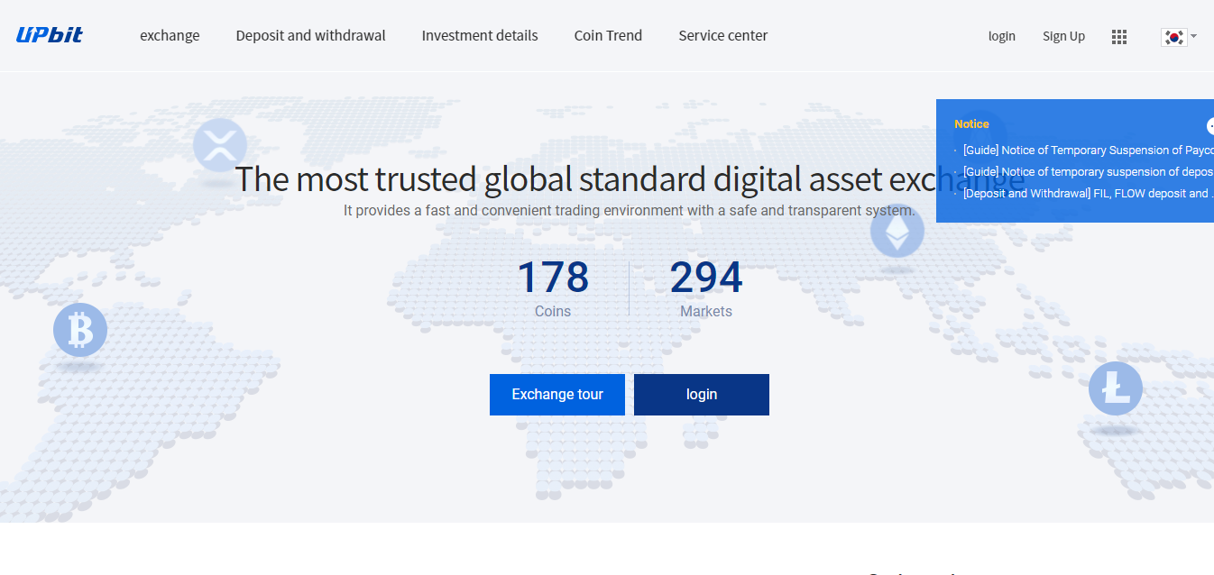The image size is (1214, 575).
Task: Go to Investment details menu
Action: 480,36
